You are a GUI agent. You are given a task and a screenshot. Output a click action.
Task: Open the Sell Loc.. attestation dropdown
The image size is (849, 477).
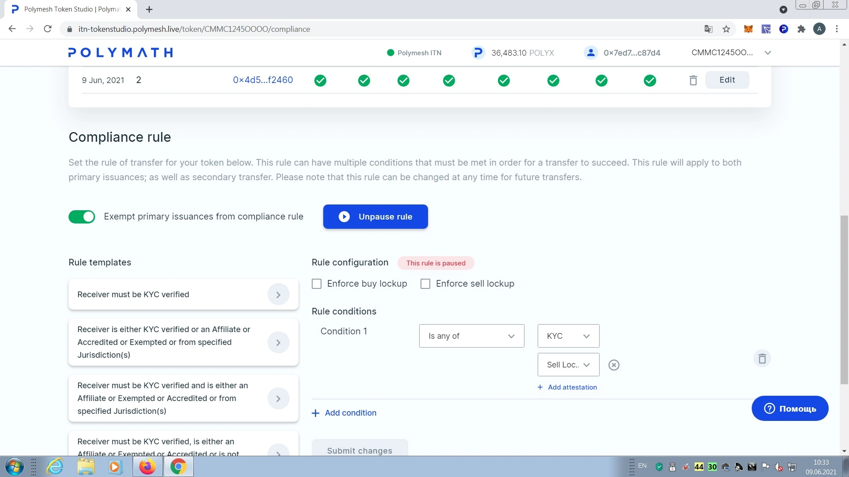(568, 365)
